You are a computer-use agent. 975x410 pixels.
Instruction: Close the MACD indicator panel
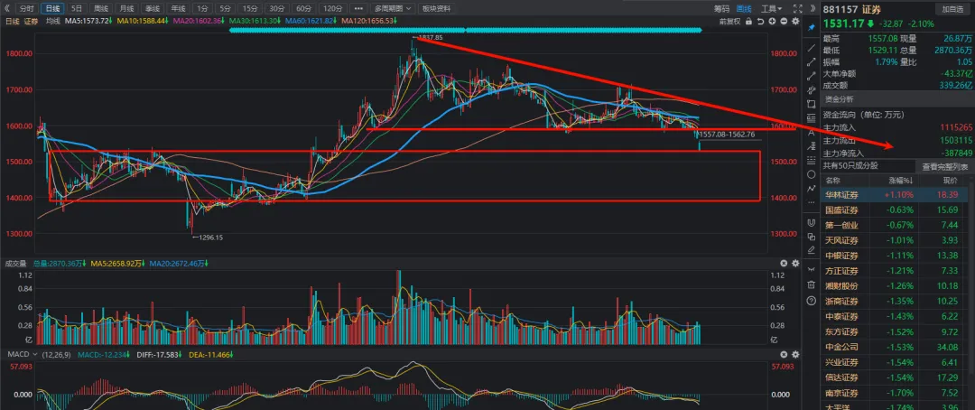[x=785, y=354]
